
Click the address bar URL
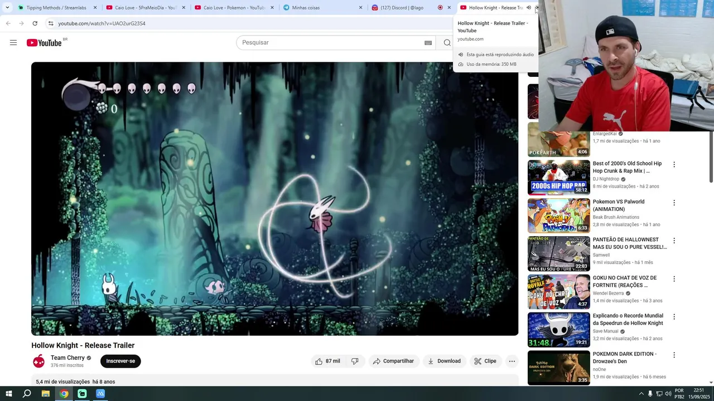(x=102, y=23)
